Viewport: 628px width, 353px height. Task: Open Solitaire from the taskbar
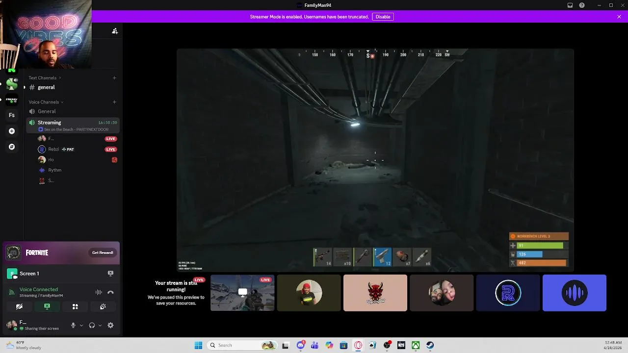click(372, 345)
